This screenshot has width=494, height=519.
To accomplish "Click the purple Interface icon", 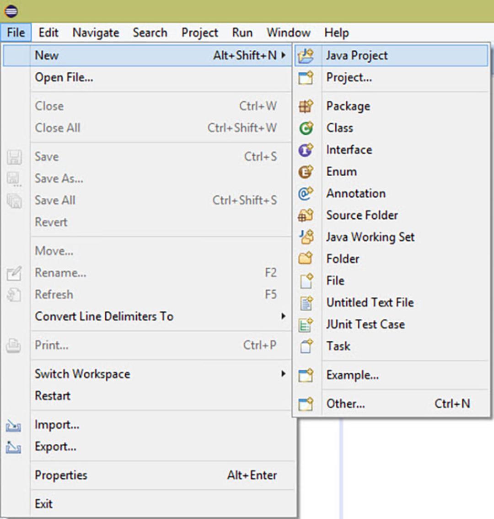I will pyautogui.click(x=306, y=150).
